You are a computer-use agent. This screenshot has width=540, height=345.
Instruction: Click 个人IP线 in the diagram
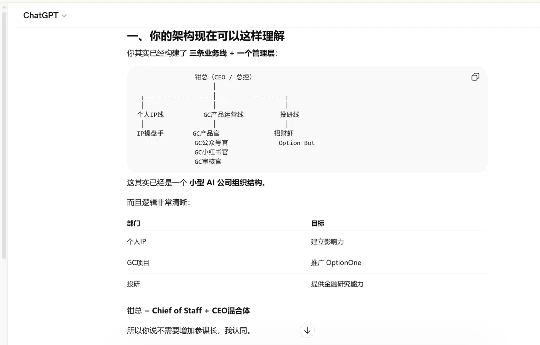tap(150, 114)
